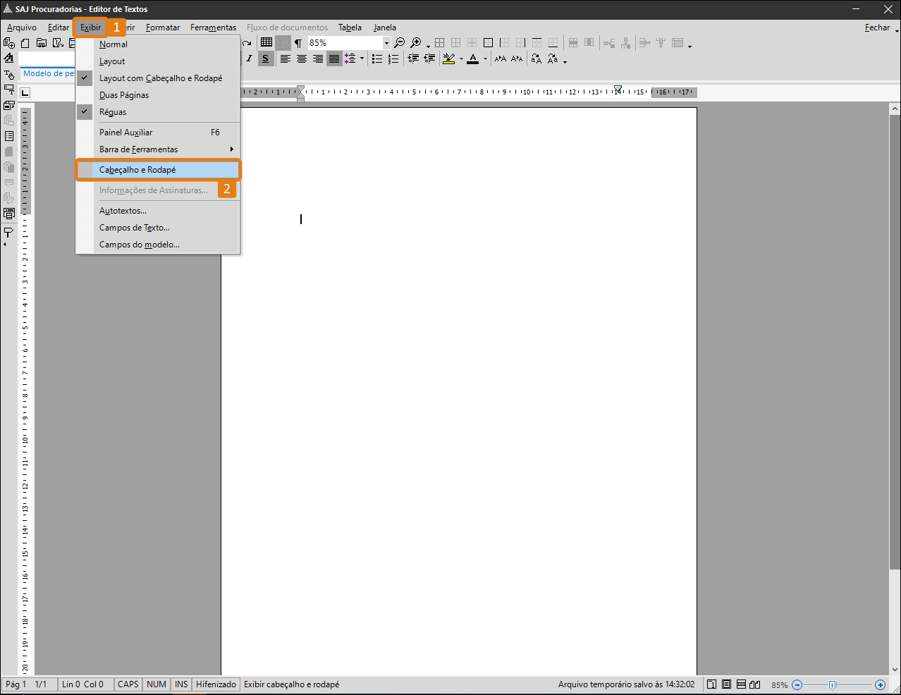Click the zoom in plus button

pos(880,684)
